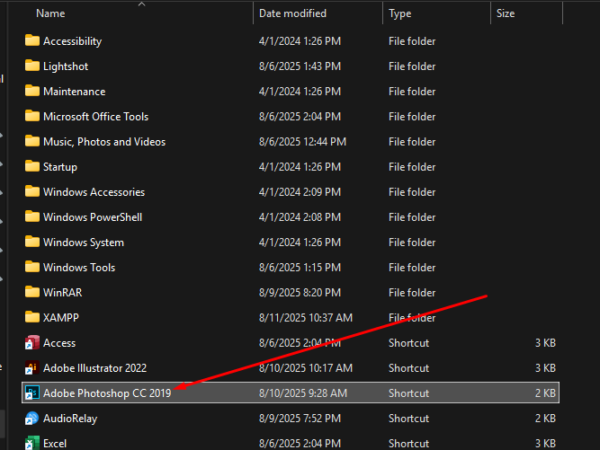This screenshot has width=600, height=450.
Task: Sort files by the Name column header
Action: (x=50, y=13)
